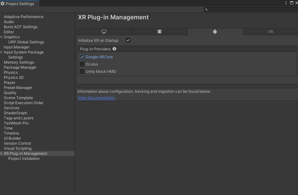Screen dimensions: 298x195
Task: Collapse XR Plug-in Management tree section
Action: 2,154
